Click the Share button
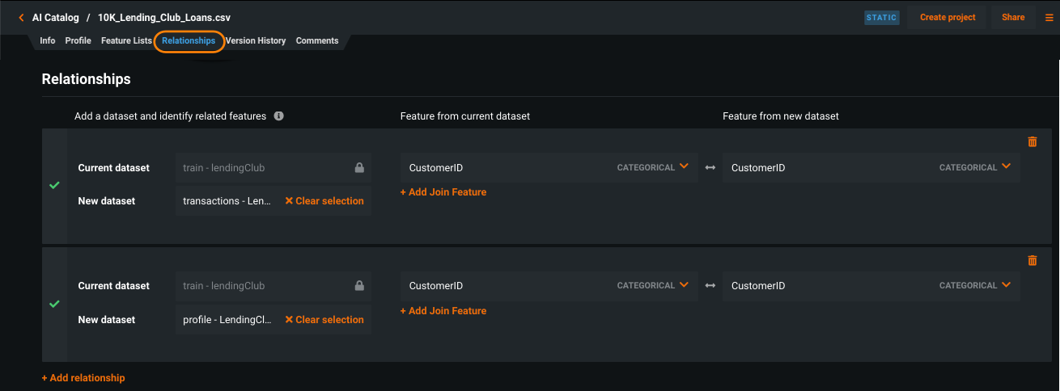1060x391 pixels. [1012, 17]
